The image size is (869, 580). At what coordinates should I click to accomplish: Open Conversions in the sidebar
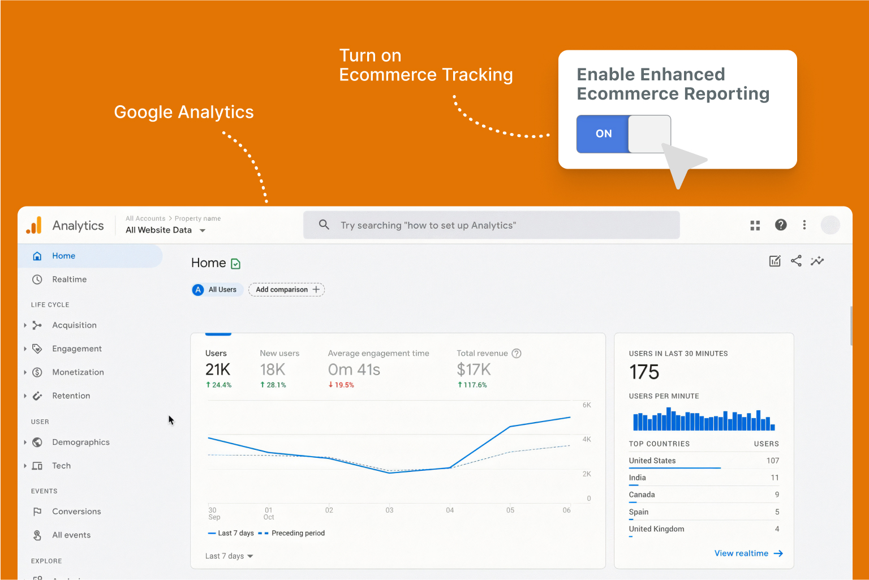point(76,512)
